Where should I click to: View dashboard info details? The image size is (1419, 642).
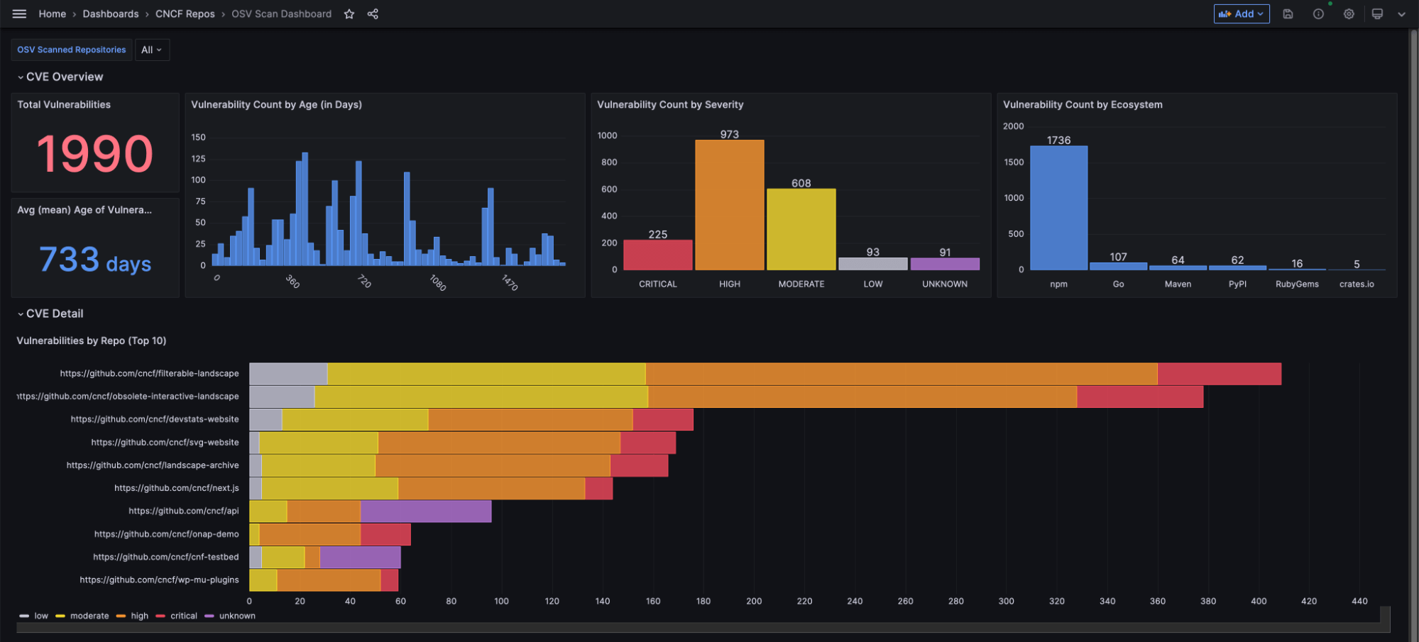tap(1318, 13)
